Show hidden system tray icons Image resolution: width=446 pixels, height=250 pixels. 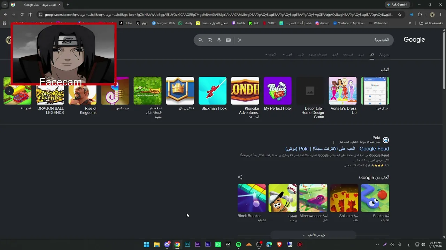tap(377, 244)
